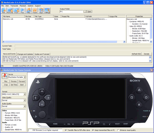Click the PSP volume plus button
Screen dimensions: 154x133
pos(73,124)
